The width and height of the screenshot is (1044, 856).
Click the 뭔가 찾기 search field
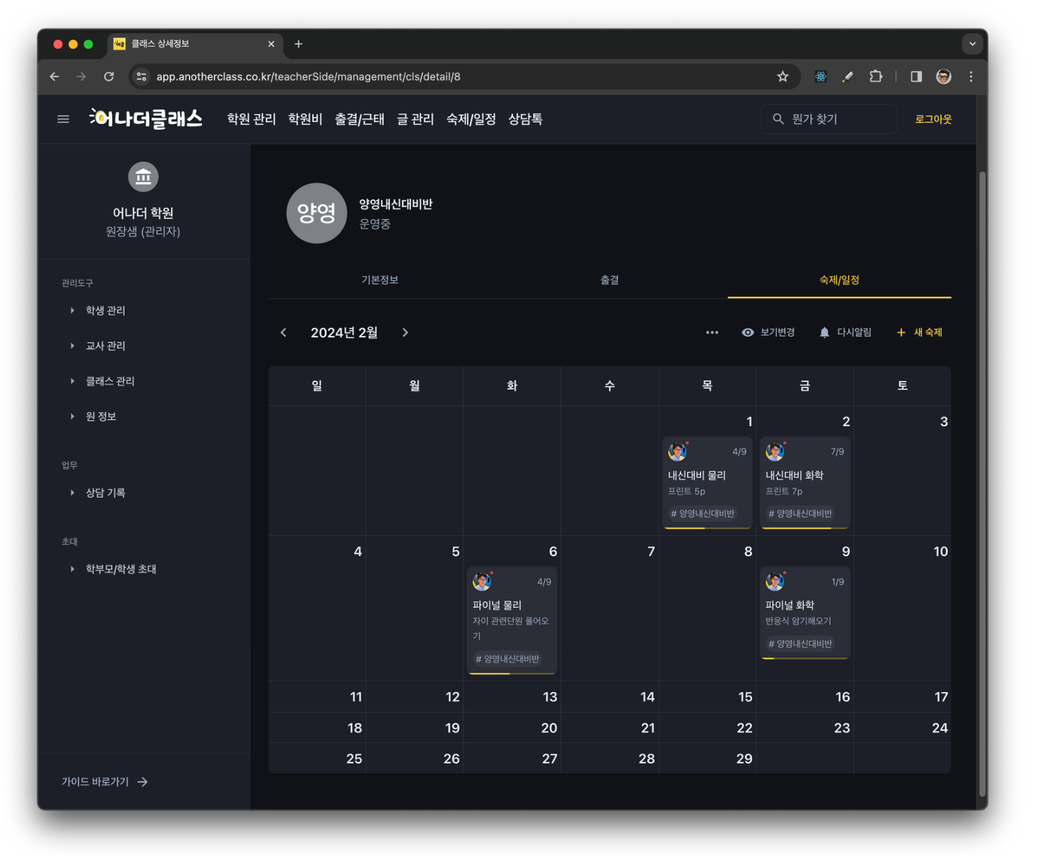coord(829,119)
